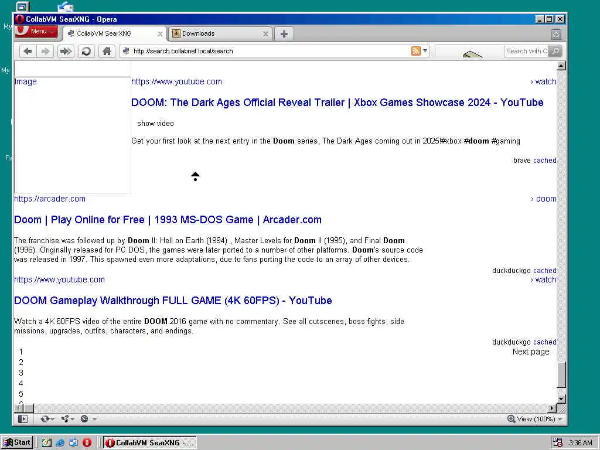The height and width of the screenshot is (450, 600).
Task: Open brave cached link
Action: (x=544, y=161)
